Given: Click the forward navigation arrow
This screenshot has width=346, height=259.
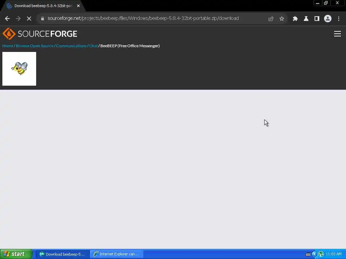Looking at the screenshot, I should click(x=18, y=19).
